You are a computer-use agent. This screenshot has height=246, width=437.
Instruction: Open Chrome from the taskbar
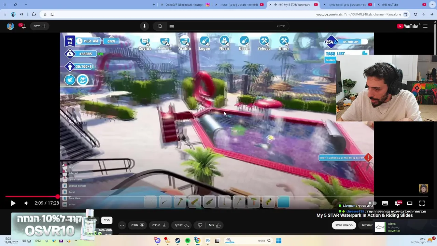click(197, 241)
